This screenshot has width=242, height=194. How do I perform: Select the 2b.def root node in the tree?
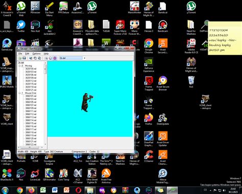[21, 62]
